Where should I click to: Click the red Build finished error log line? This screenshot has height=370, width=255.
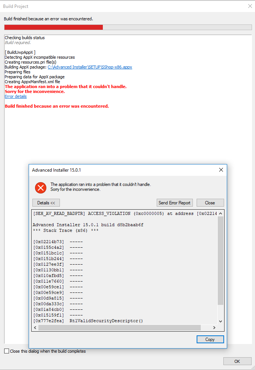click(57, 106)
